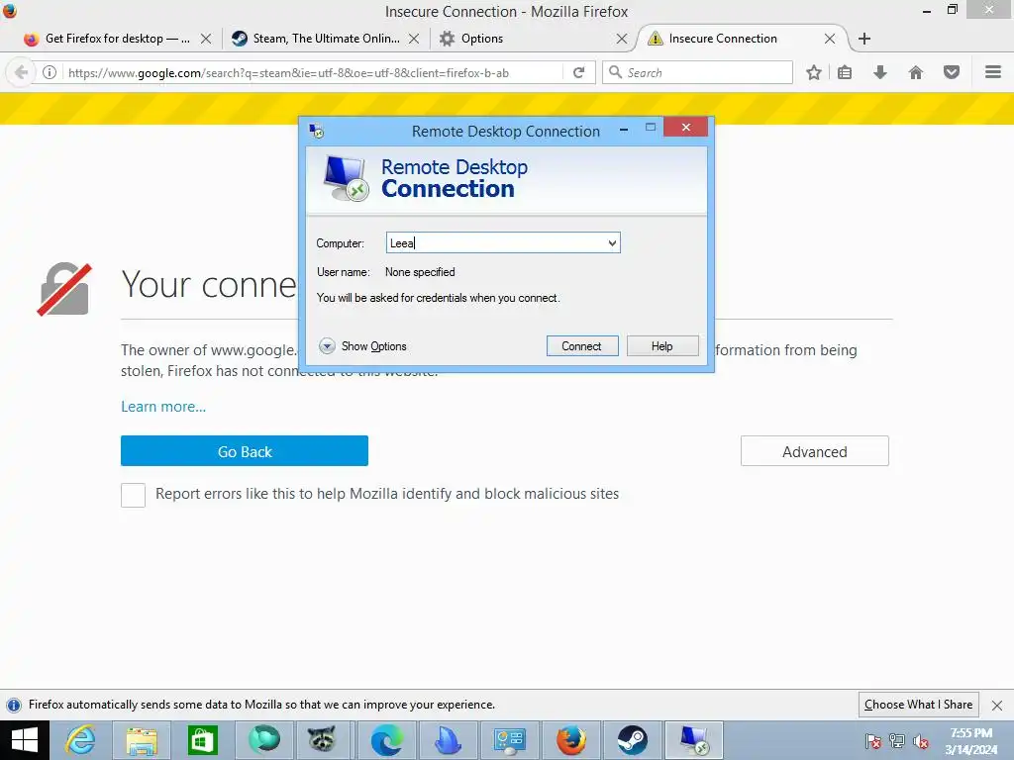Open a new tab with plus button
1014x760 pixels.
coord(863,39)
